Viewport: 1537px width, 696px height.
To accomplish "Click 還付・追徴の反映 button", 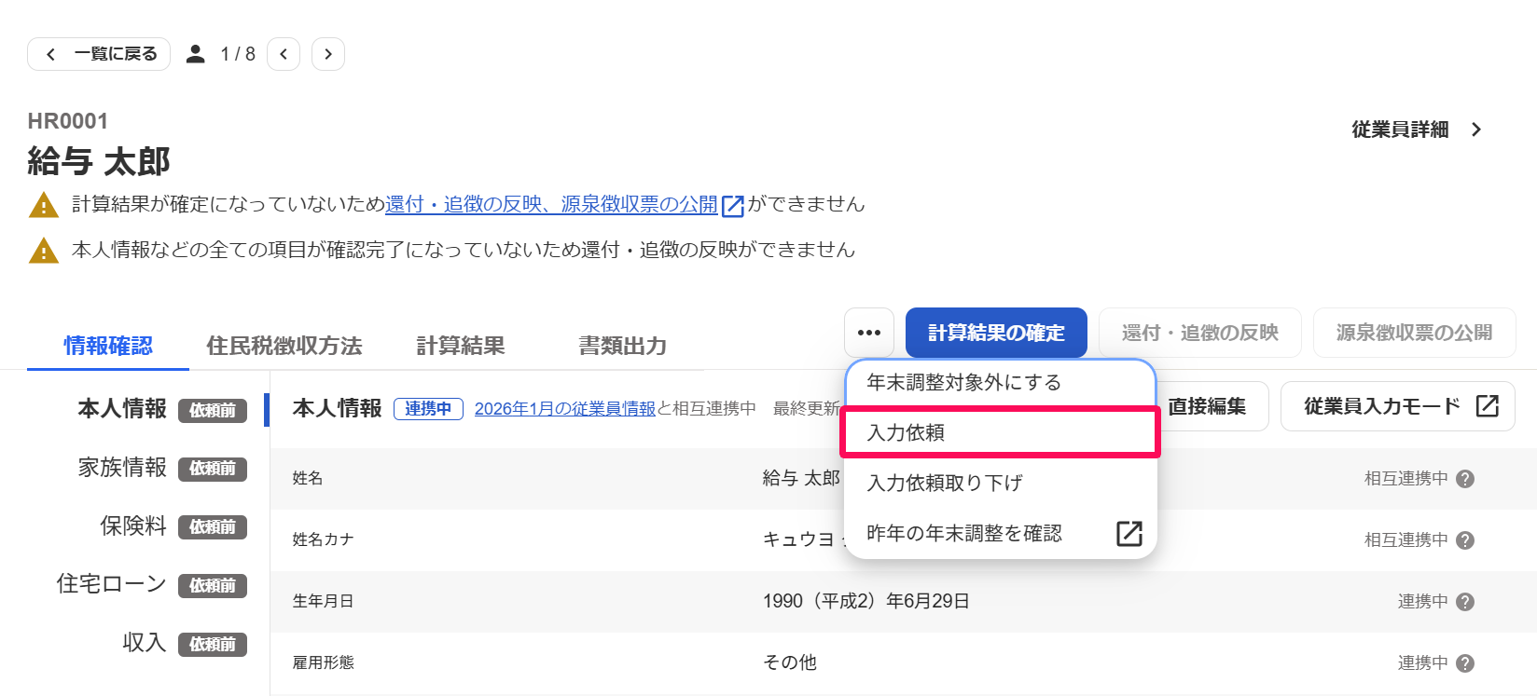I will (x=1200, y=333).
